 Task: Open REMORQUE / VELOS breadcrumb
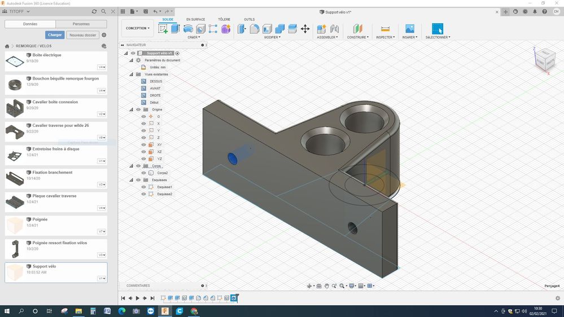pos(33,46)
